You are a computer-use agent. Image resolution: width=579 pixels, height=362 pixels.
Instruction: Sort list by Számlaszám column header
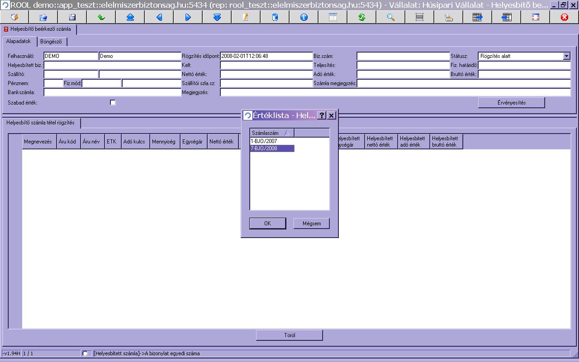coord(271,133)
